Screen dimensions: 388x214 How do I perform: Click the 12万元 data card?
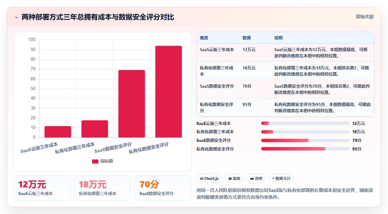coord(42,188)
